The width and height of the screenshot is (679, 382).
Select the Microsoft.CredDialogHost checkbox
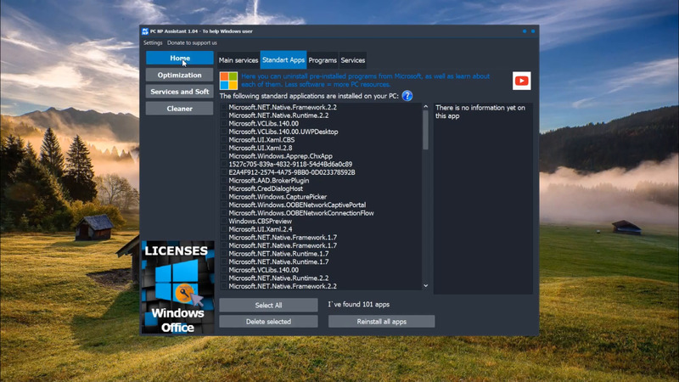[x=225, y=188]
